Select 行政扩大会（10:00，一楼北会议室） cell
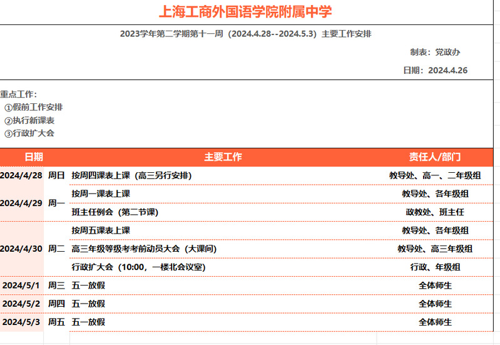The image size is (500, 345). pos(138,267)
